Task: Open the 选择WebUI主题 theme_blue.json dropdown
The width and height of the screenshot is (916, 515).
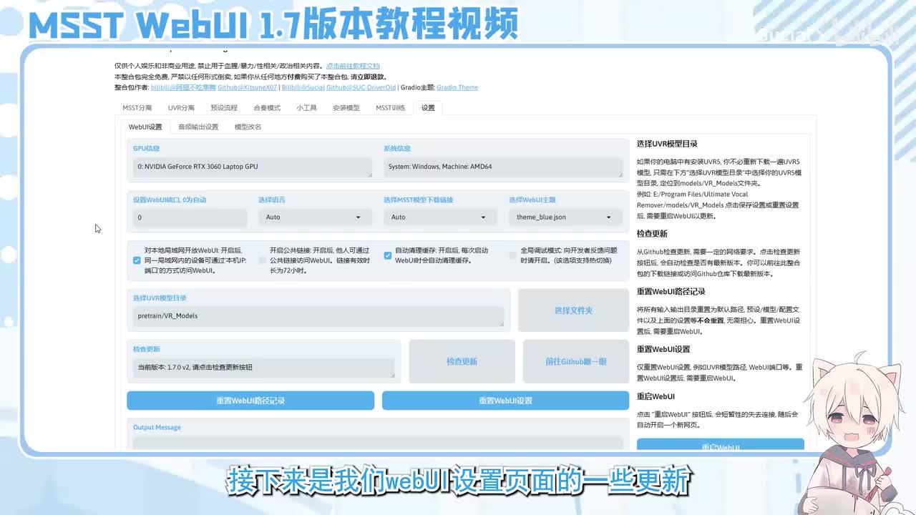Action: (x=566, y=217)
